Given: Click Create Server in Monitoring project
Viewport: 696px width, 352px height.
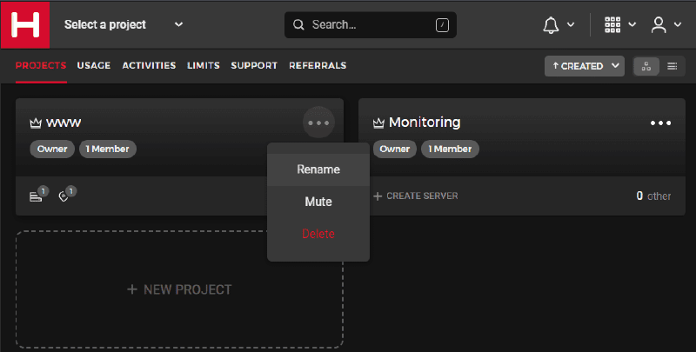Looking at the screenshot, I should (x=416, y=196).
